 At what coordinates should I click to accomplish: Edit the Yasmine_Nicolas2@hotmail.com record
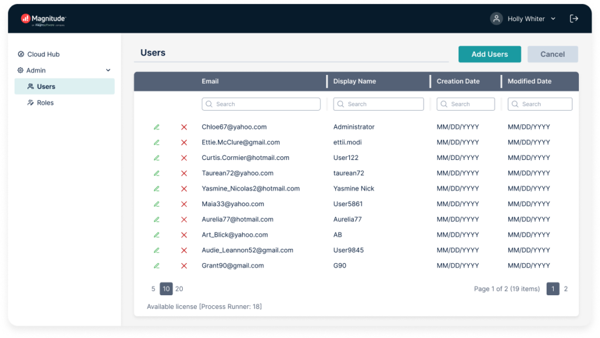pos(156,188)
